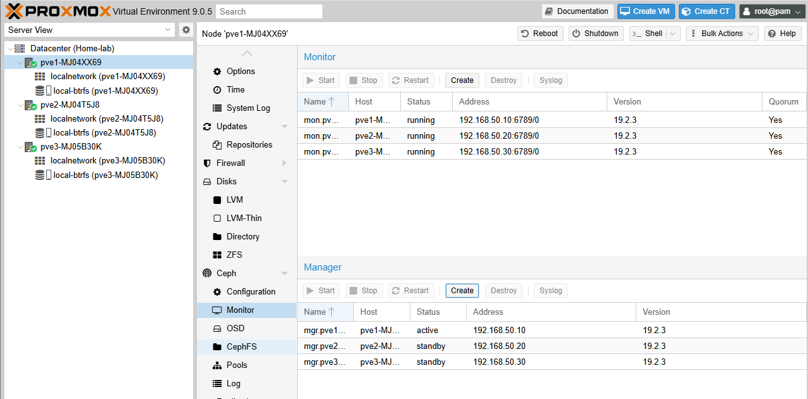
Task: Click the Create CT button
Action: pyautogui.click(x=707, y=11)
